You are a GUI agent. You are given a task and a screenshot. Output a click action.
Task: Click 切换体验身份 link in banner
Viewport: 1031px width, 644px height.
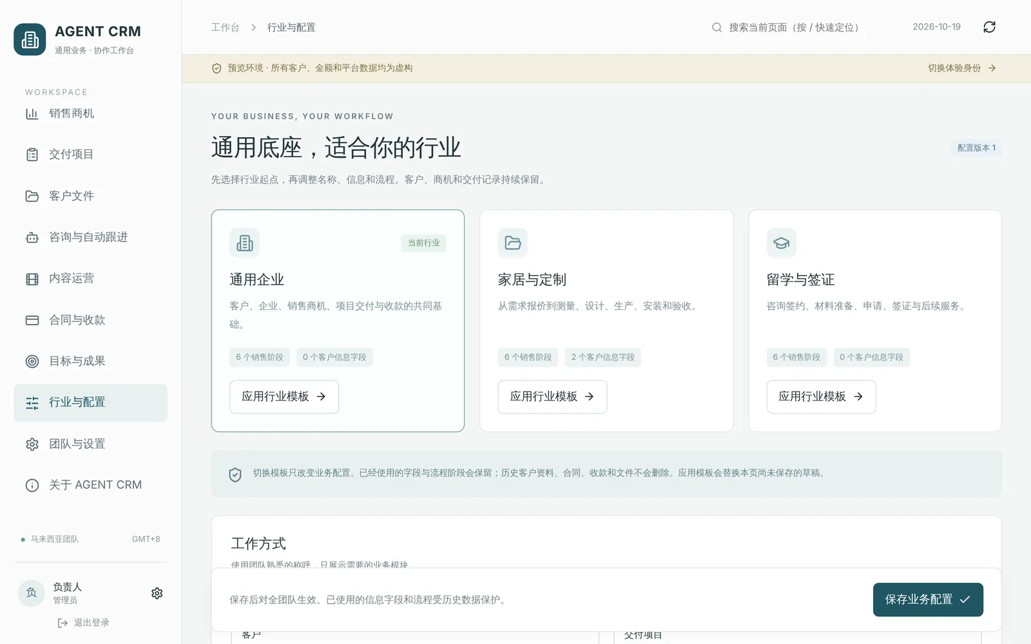pyautogui.click(x=961, y=68)
